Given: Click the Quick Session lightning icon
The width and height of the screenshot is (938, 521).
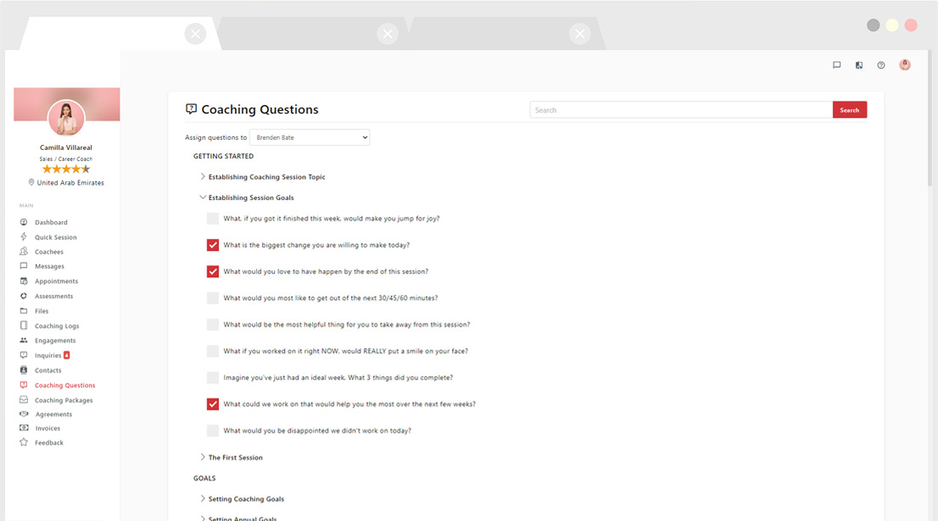Looking at the screenshot, I should [x=24, y=237].
